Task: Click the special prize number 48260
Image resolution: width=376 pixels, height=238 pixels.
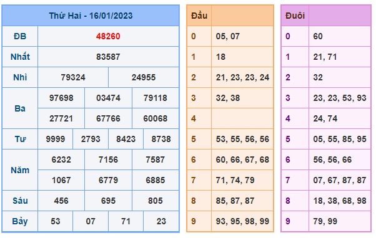Action: pos(108,36)
